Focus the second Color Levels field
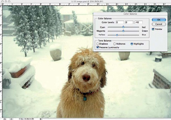171x120 pixels. click(129, 22)
